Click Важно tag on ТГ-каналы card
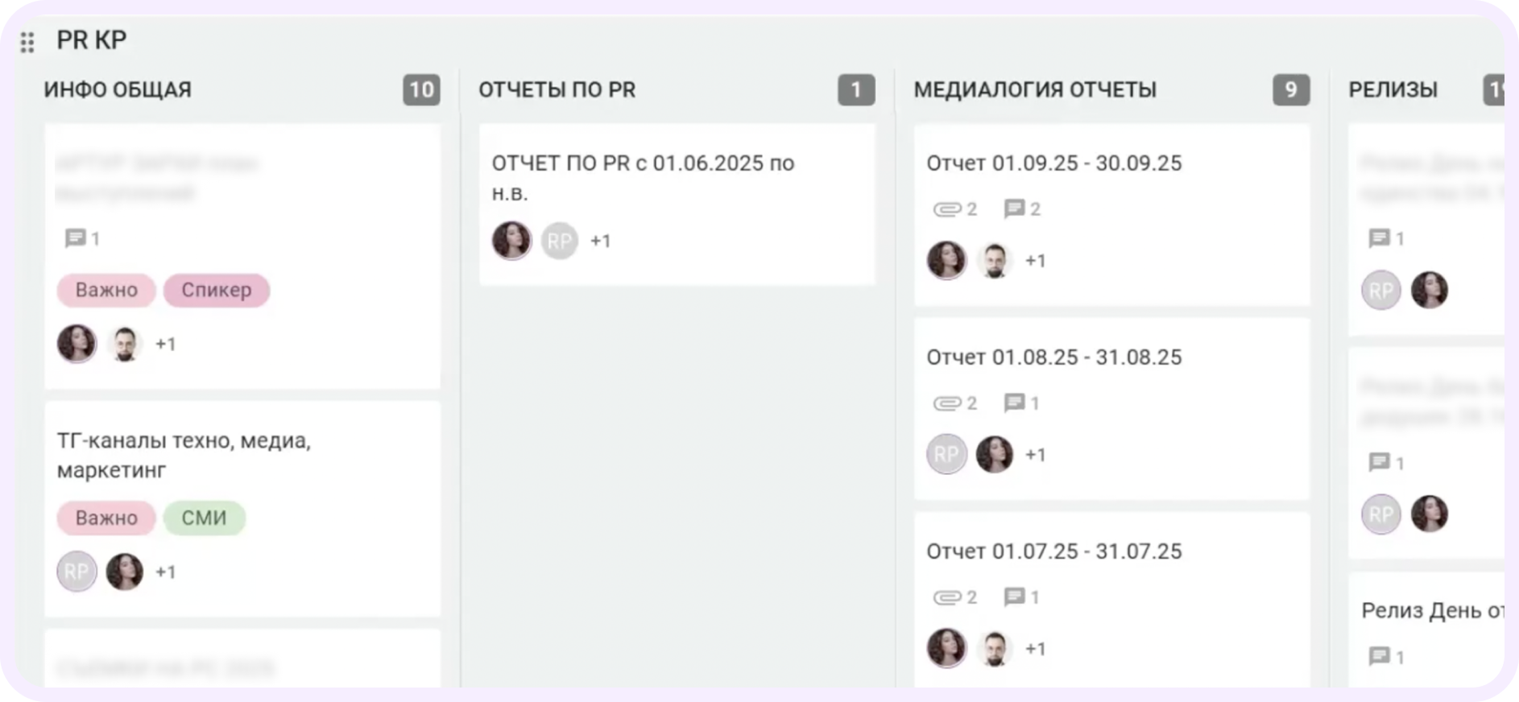Viewport: 1519px width, 702px height. 106,518
